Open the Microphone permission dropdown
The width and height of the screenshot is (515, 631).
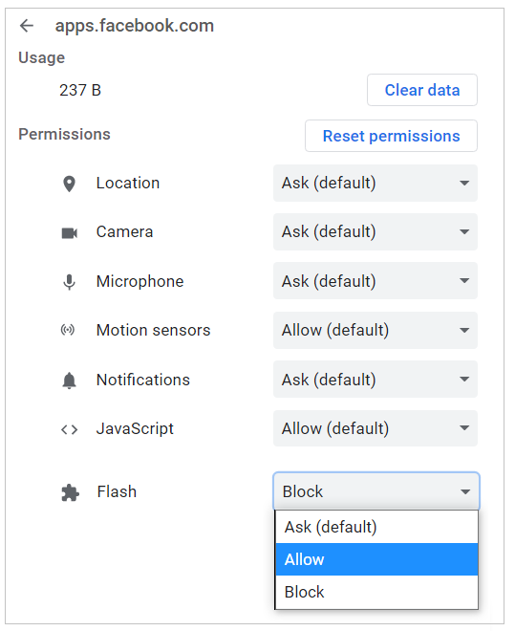(x=376, y=281)
